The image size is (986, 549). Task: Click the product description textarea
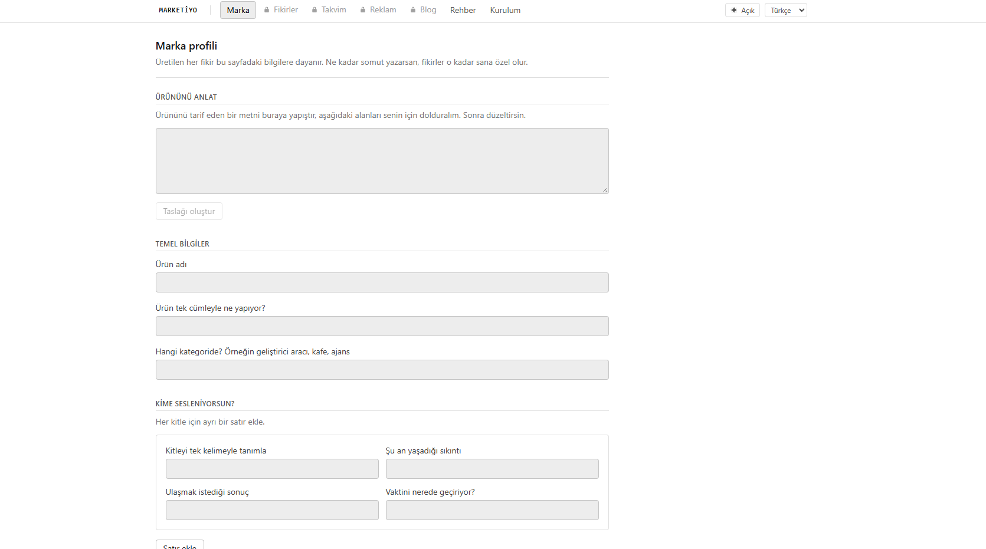coord(382,161)
